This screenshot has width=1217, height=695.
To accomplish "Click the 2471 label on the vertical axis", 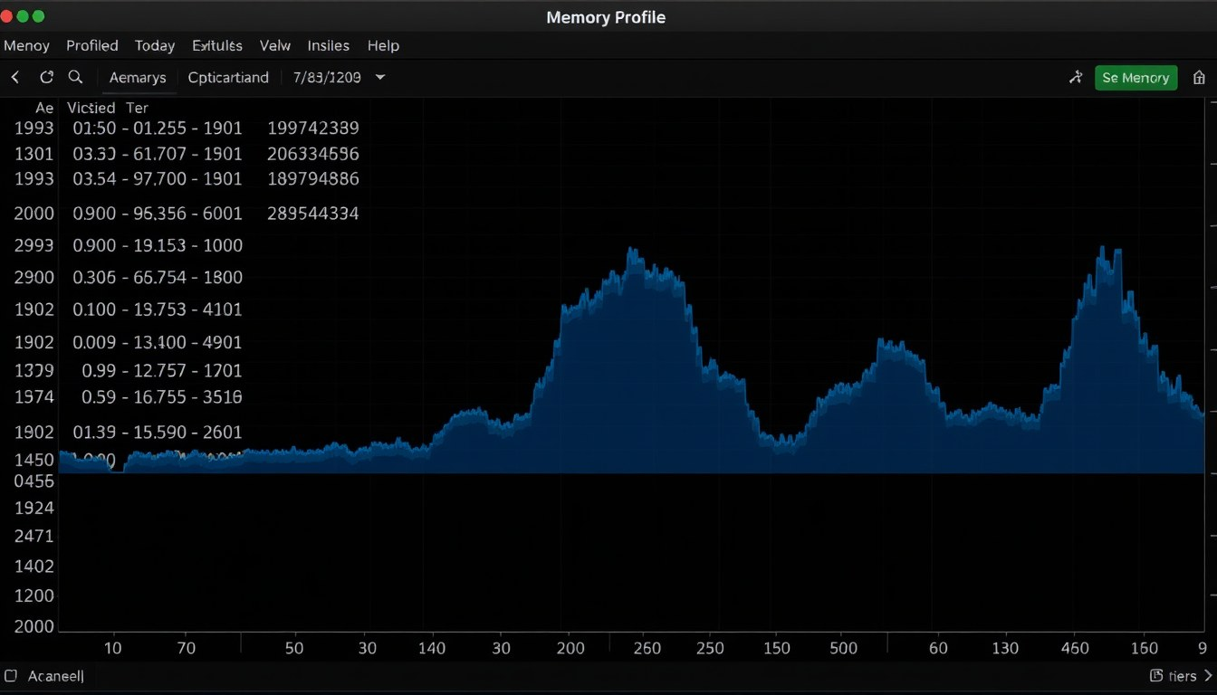I will tap(34, 536).
